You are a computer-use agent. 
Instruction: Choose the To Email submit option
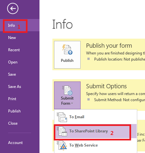[95, 117]
